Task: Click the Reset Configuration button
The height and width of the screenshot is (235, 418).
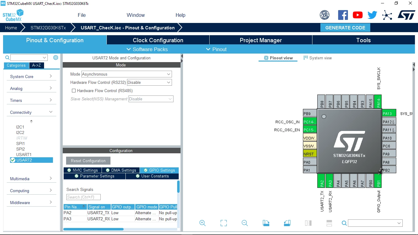Action: [x=88, y=161]
